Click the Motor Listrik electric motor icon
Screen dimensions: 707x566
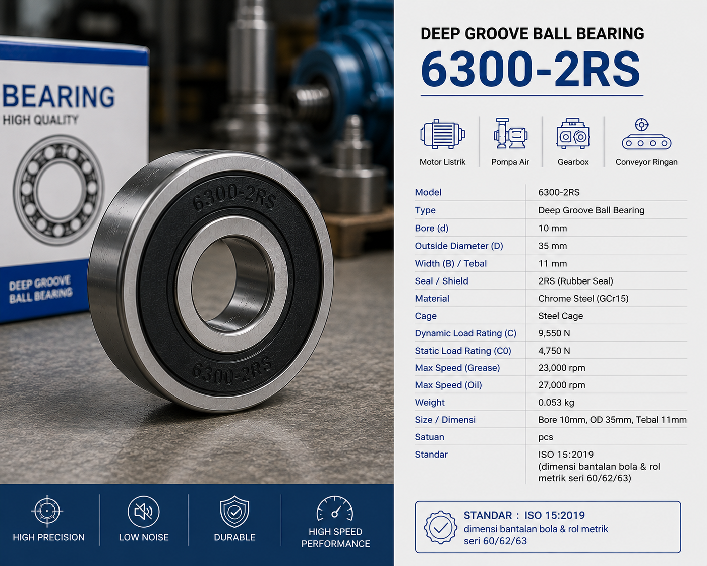[442, 134]
